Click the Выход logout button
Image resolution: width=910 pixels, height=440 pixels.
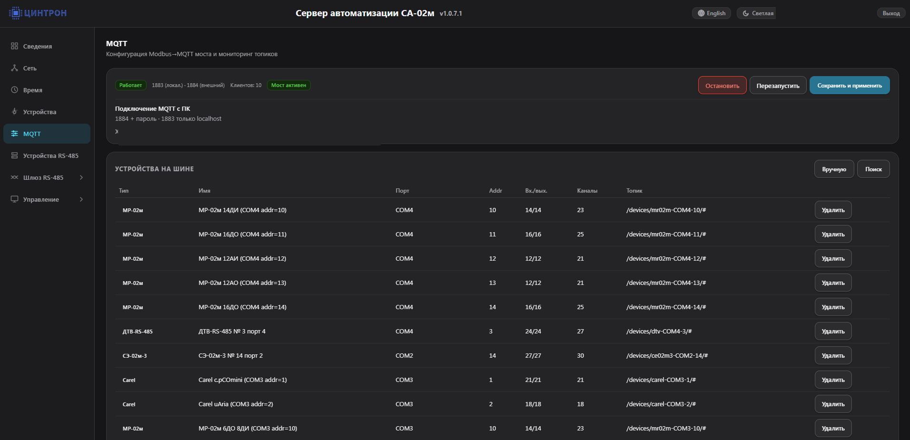(x=891, y=13)
